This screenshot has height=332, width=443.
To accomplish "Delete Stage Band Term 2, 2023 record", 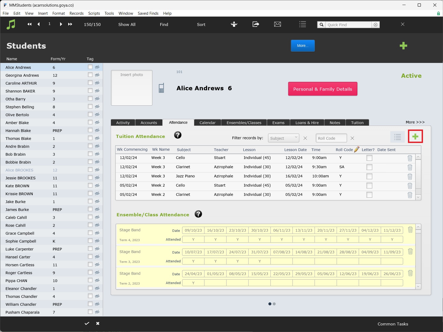I will 410,273.
